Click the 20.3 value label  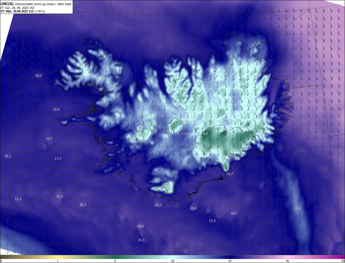pos(83,205)
